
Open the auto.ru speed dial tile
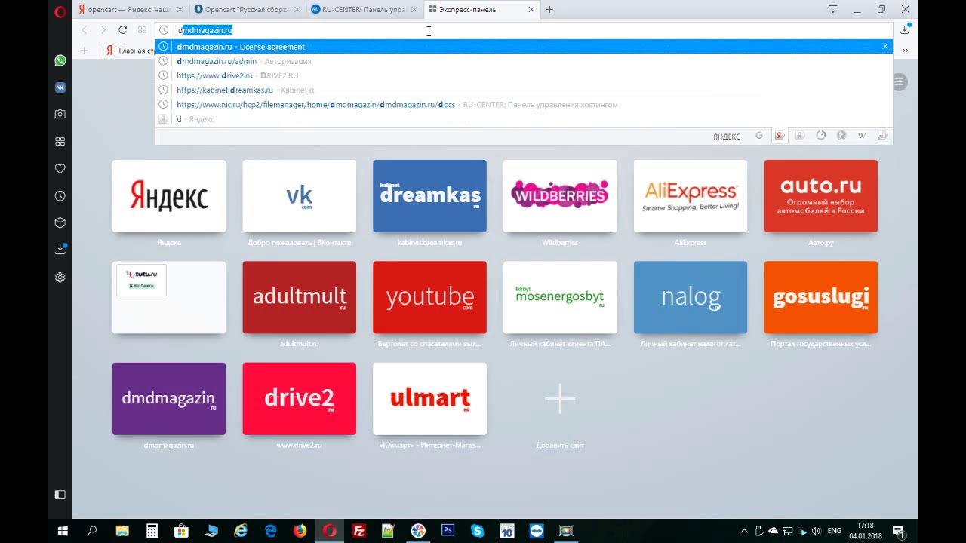(x=821, y=196)
